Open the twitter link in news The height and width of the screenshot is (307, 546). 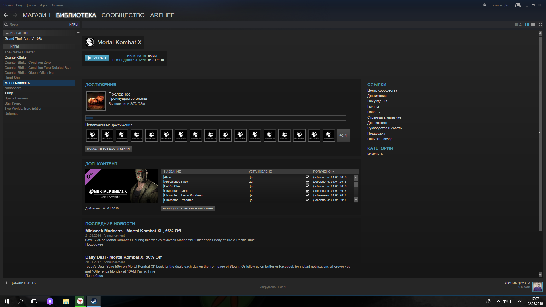[x=270, y=267]
